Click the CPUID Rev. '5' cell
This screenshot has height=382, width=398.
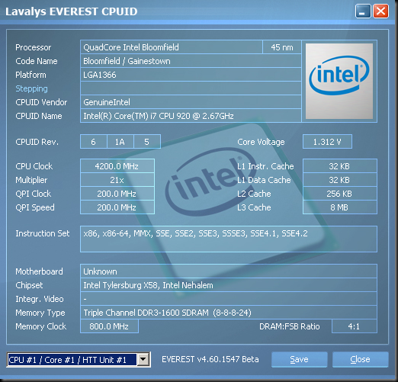click(x=147, y=142)
